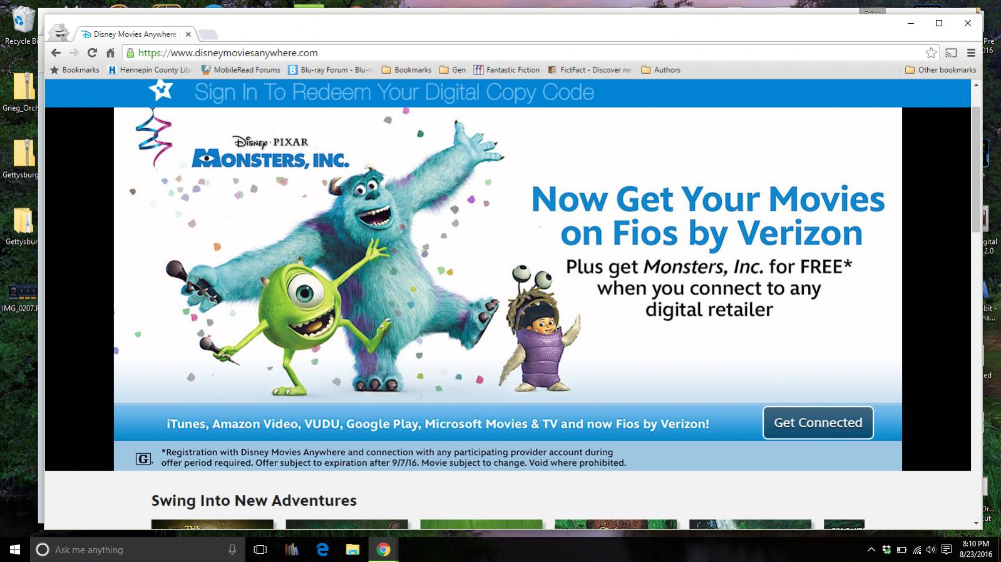Open the FictFact bookmark
Viewport: 1001px width, 562px height.
pyautogui.click(x=590, y=70)
